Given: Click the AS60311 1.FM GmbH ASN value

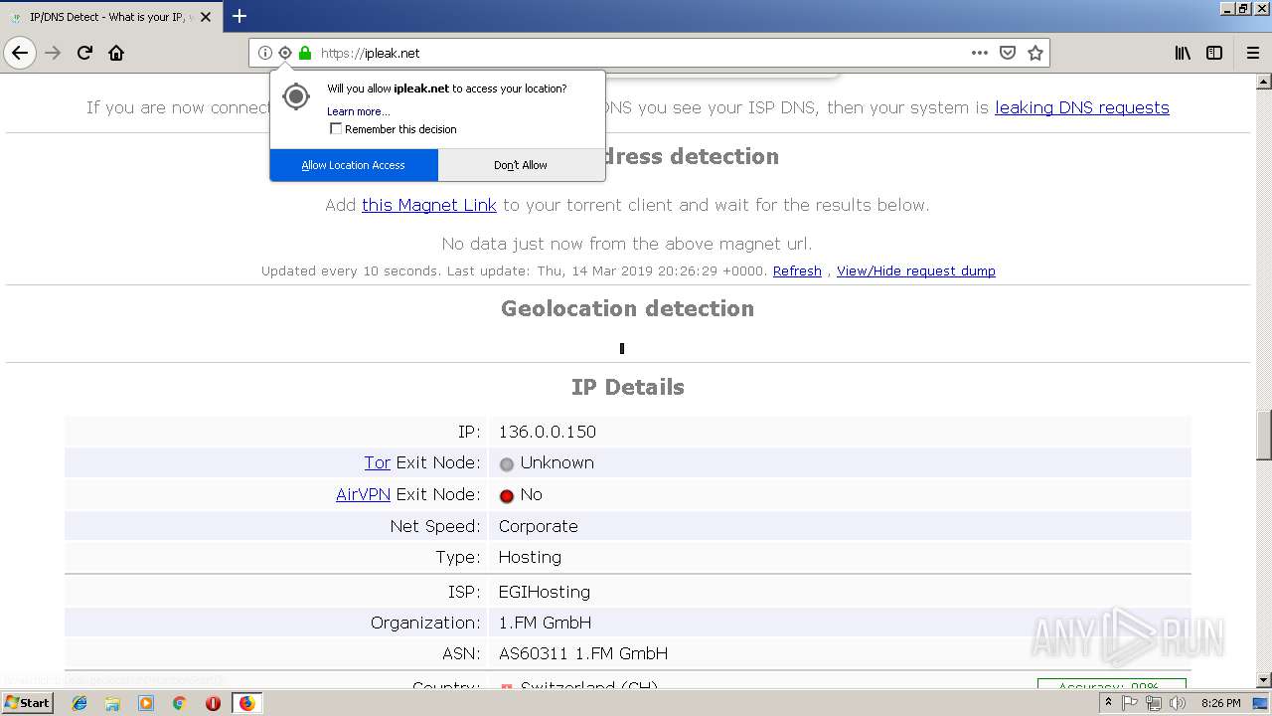Looking at the screenshot, I should click(583, 653).
